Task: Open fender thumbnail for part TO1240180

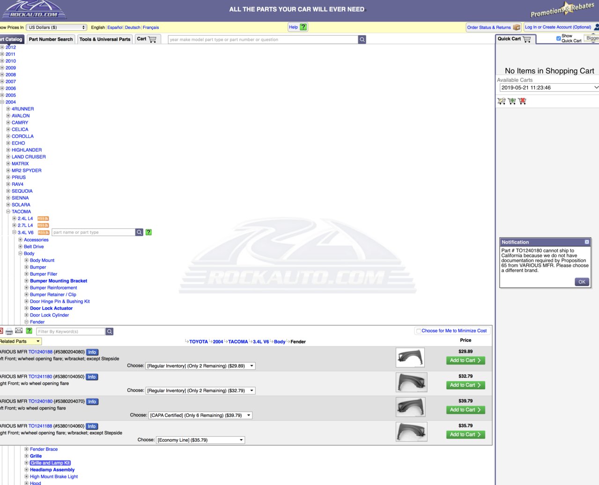Action: 410,407
